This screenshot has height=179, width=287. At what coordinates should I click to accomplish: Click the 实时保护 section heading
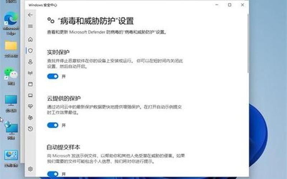[58, 52]
